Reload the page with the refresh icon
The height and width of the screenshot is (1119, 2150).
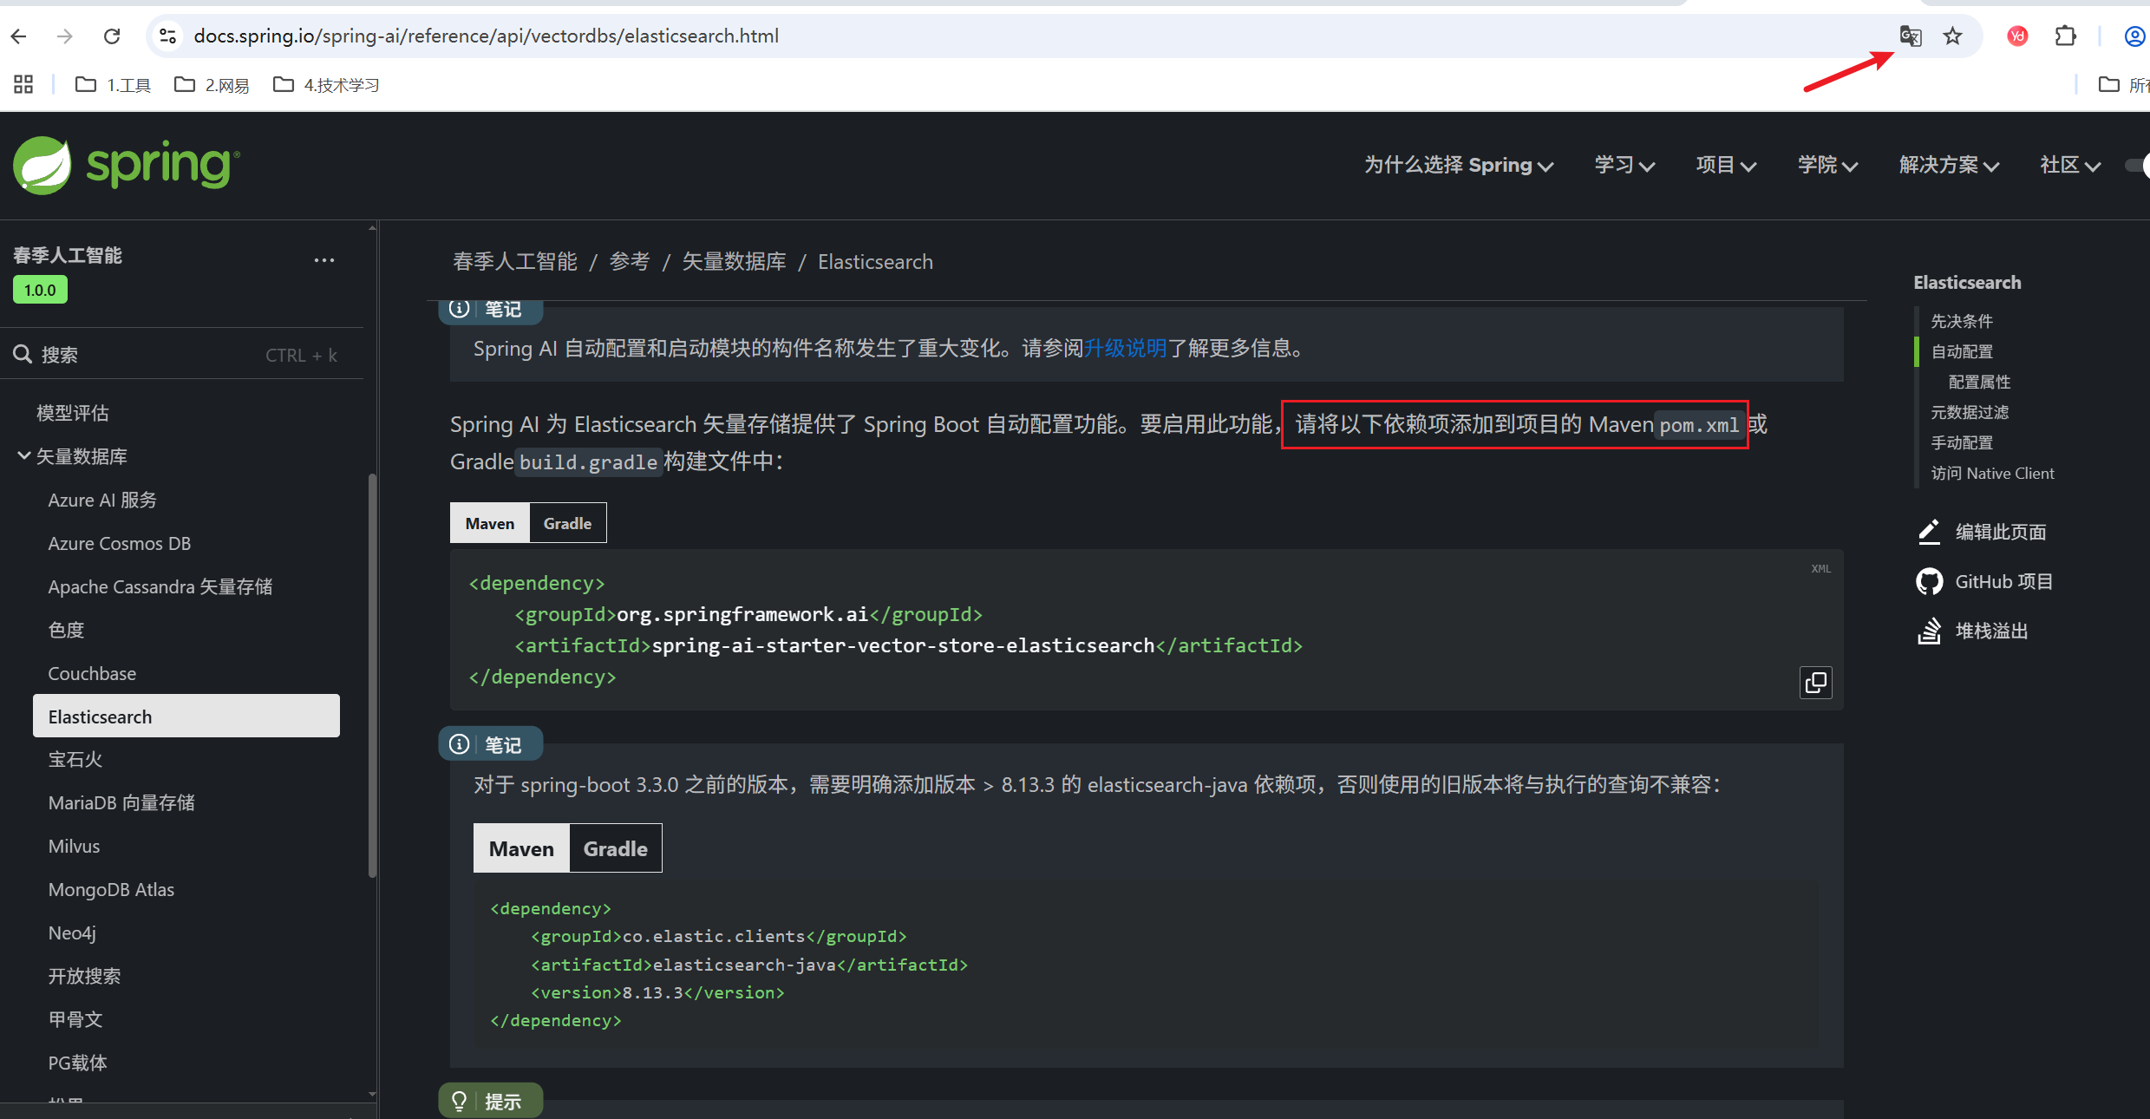coord(112,36)
